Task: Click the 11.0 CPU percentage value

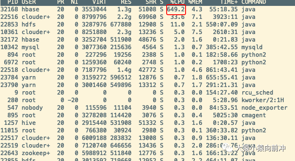Action: pos(178,24)
